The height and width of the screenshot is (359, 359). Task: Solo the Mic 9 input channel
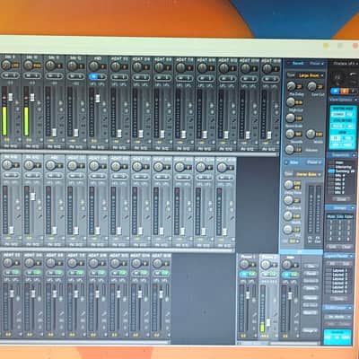(15, 76)
